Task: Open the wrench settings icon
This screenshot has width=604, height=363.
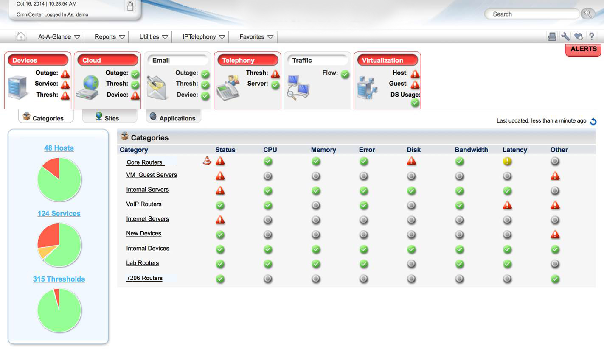Action: pos(565,36)
